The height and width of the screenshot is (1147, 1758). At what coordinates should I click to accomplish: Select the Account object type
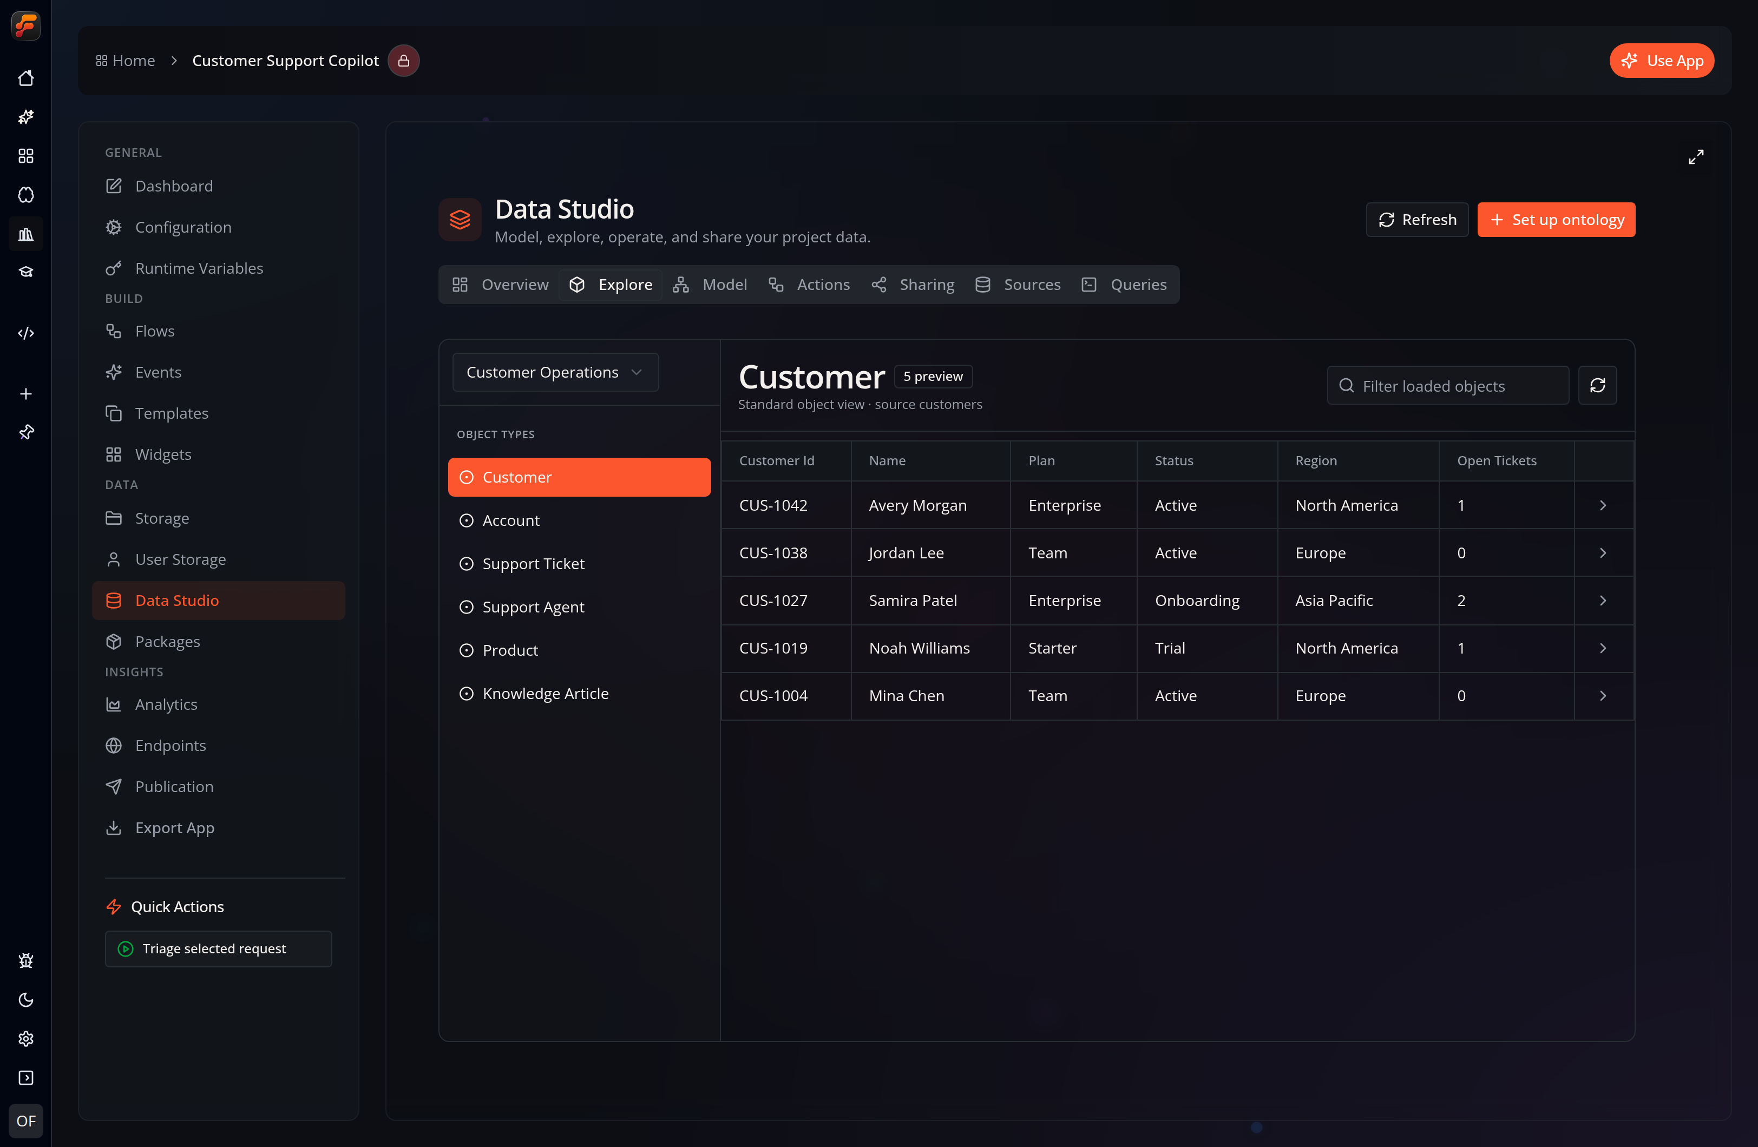(x=579, y=520)
